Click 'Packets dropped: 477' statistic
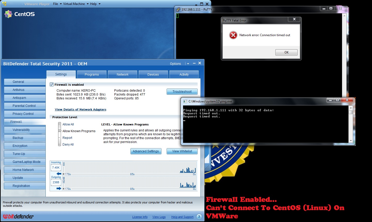Viewport: 372px width, 222px height. click(x=130, y=94)
